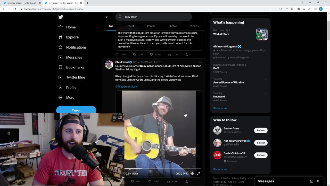Click the search box containing riley green
The image size is (330, 186).
coord(154,17)
